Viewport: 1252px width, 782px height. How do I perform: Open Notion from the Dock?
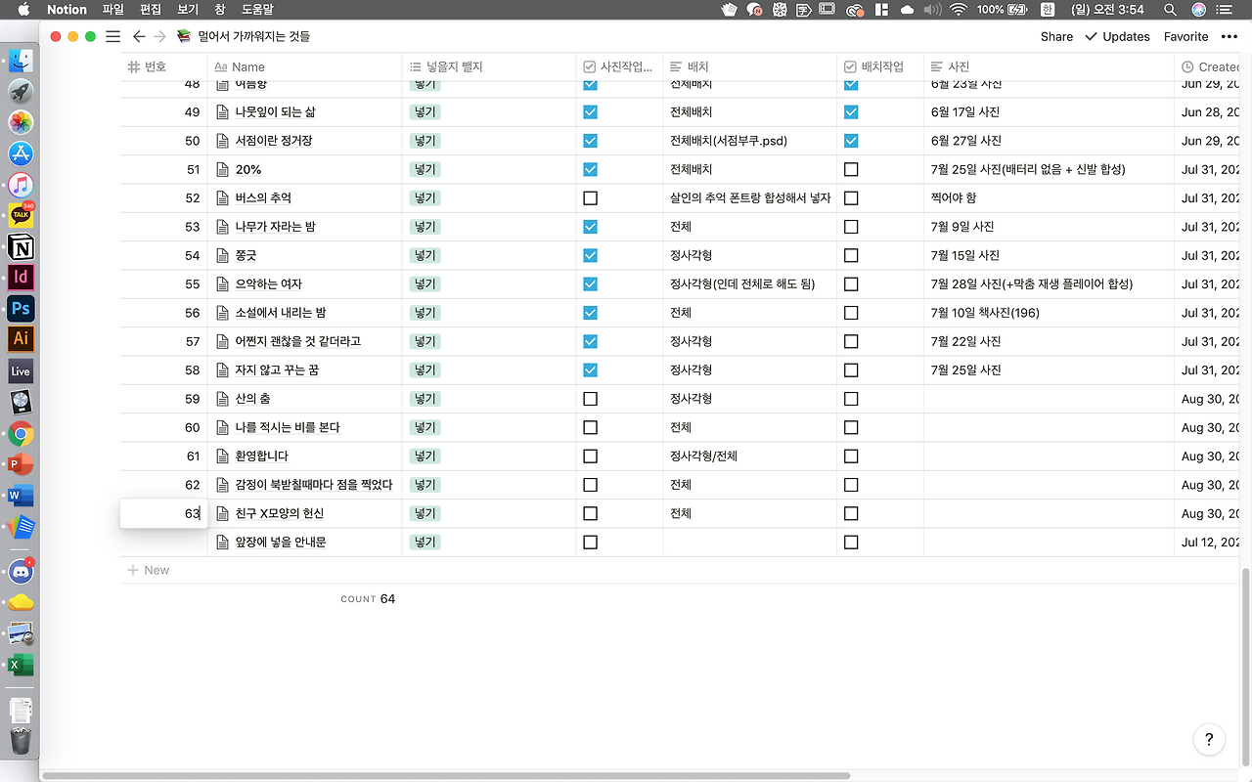pyautogui.click(x=21, y=248)
